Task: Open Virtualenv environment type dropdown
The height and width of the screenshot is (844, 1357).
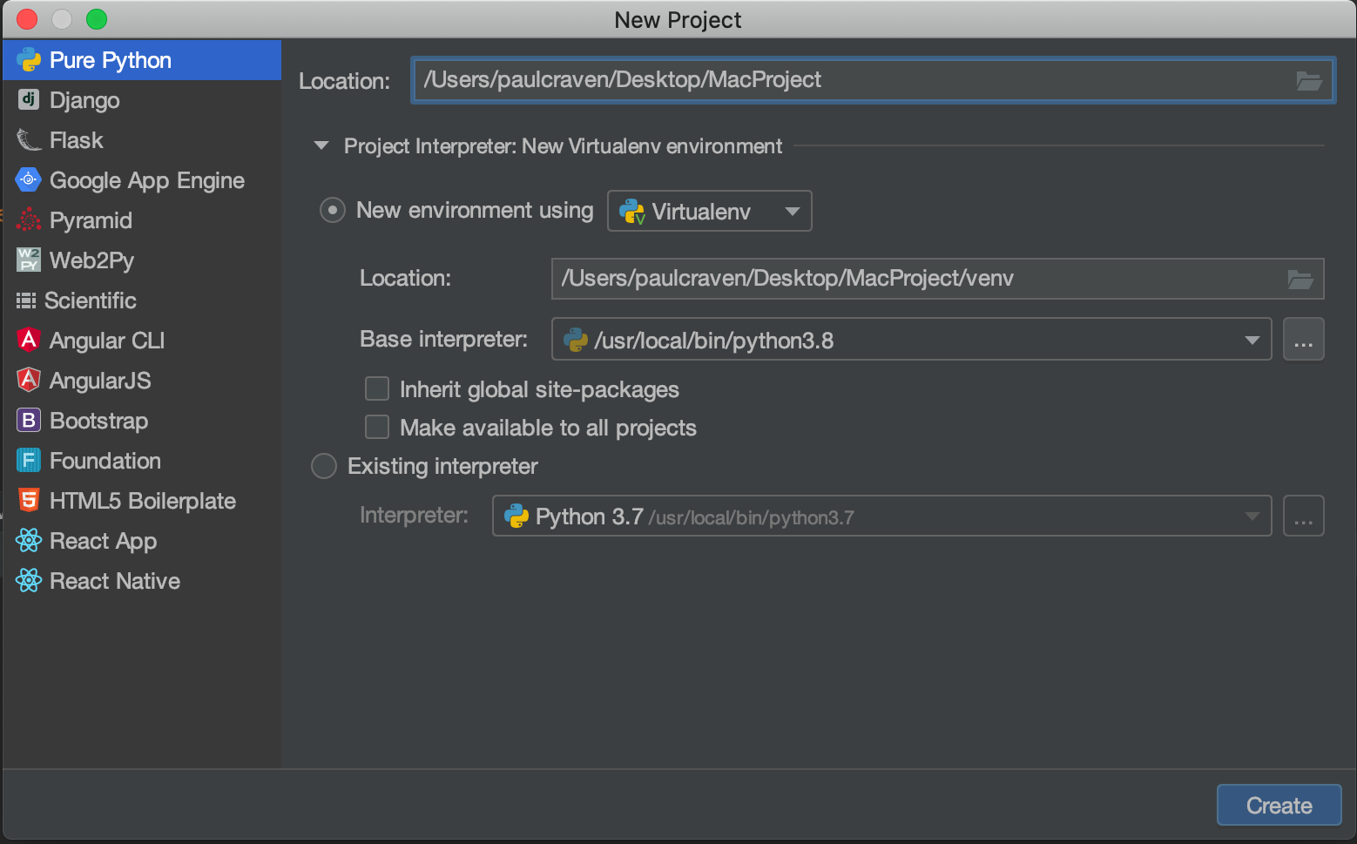Action: 710,211
